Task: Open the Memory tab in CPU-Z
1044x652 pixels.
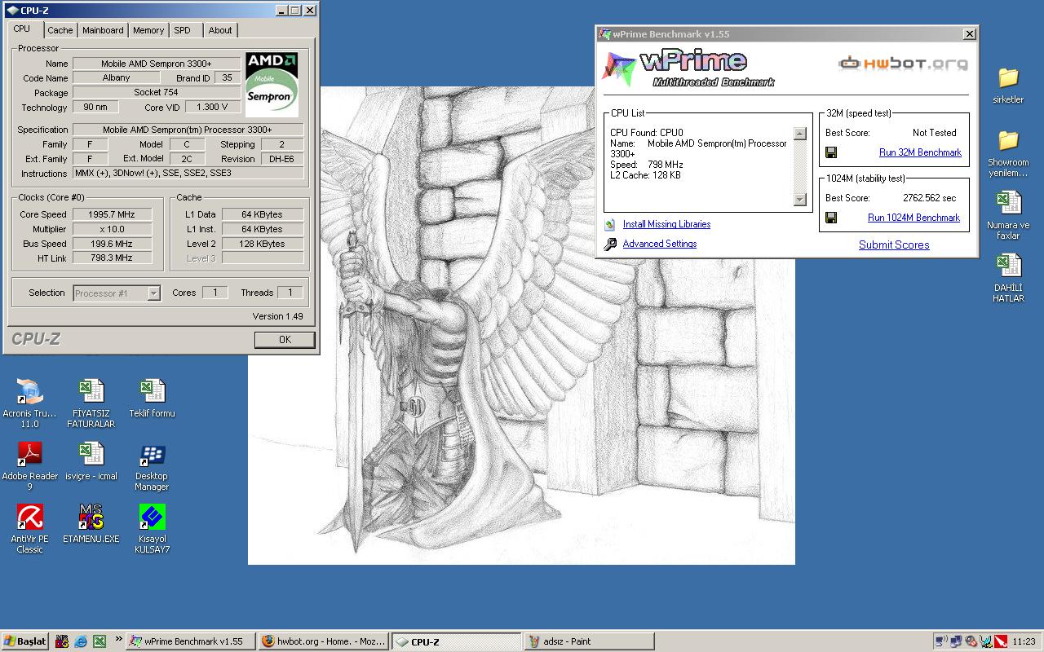Action: click(x=148, y=30)
